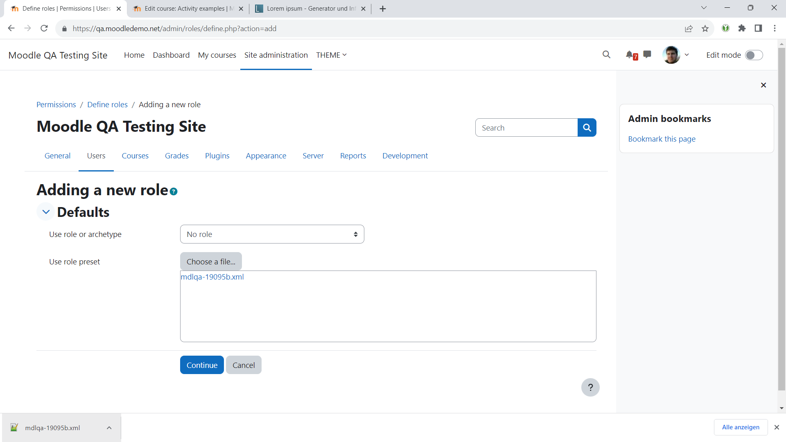Click the site lock icon in address bar
The height and width of the screenshot is (442, 786).
tap(64, 29)
